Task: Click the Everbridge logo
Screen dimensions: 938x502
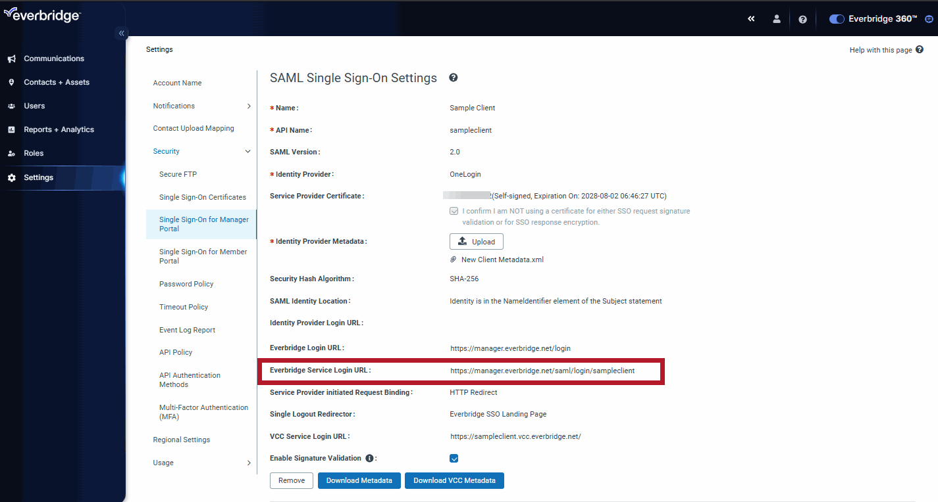Action: coord(42,16)
